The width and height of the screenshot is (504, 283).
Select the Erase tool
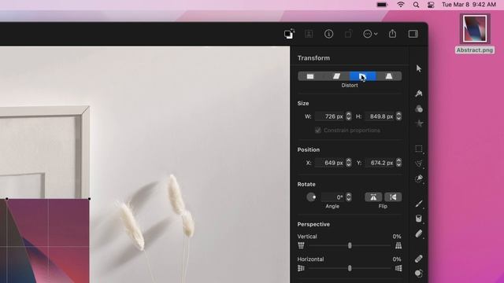click(418, 233)
